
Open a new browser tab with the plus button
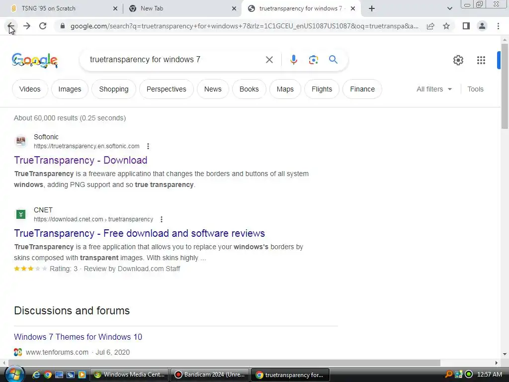(372, 8)
